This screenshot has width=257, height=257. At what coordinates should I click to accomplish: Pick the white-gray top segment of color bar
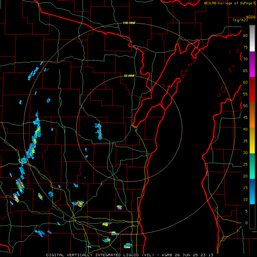coord(252,38)
